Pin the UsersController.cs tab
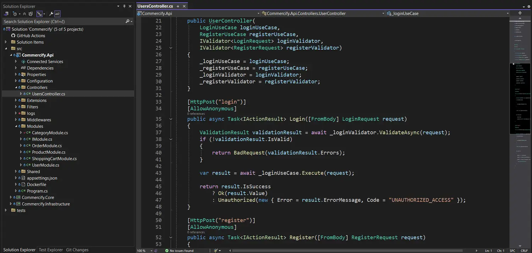Image resolution: width=532 pixels, height=253 pixels. pyautogui.click(x=178, y=6)
